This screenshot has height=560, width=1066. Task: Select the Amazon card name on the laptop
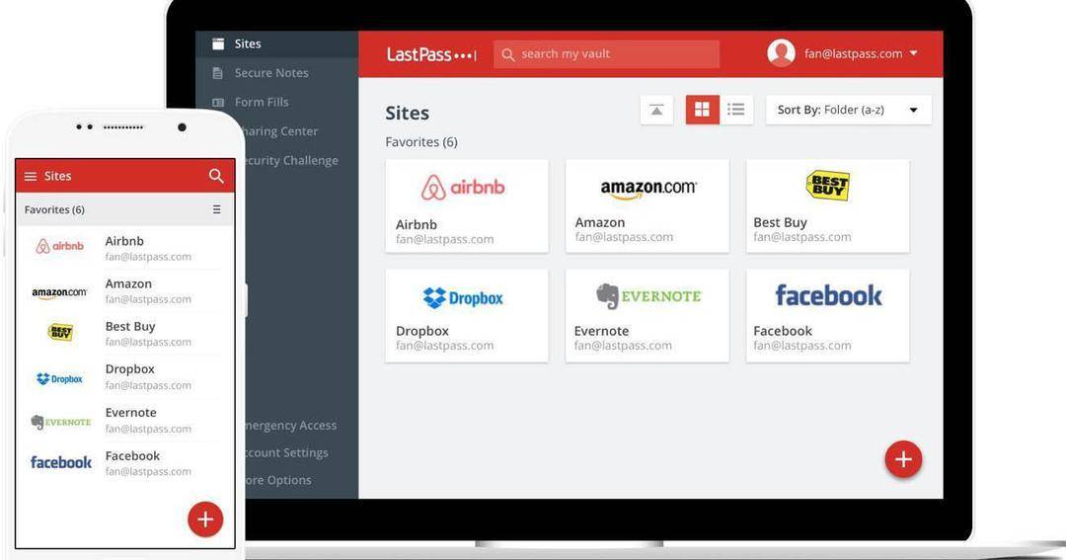(x=600, y=222)
